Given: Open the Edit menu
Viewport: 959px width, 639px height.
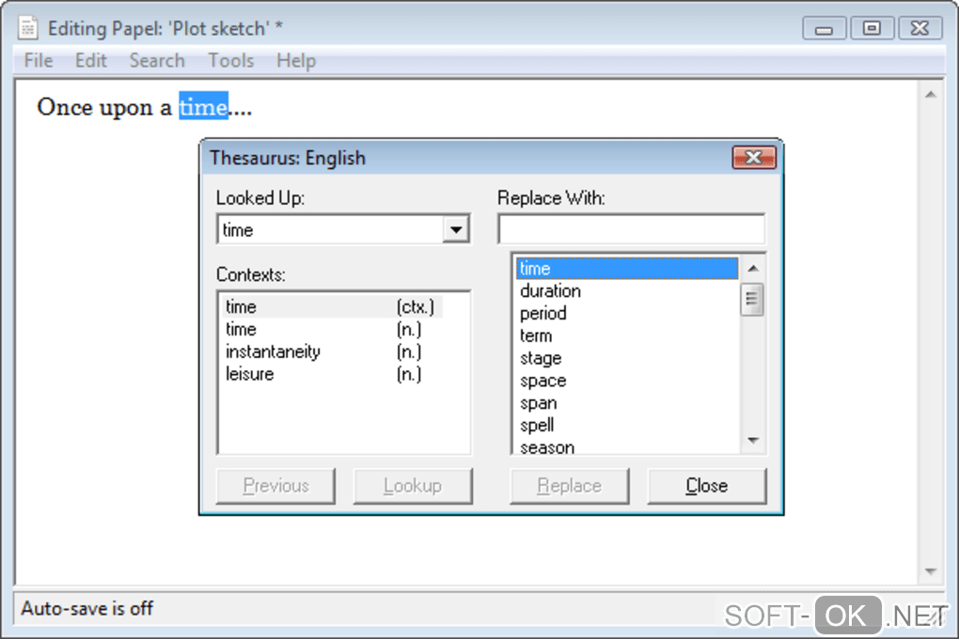Looking at the screenshot, I should (91, 61).
